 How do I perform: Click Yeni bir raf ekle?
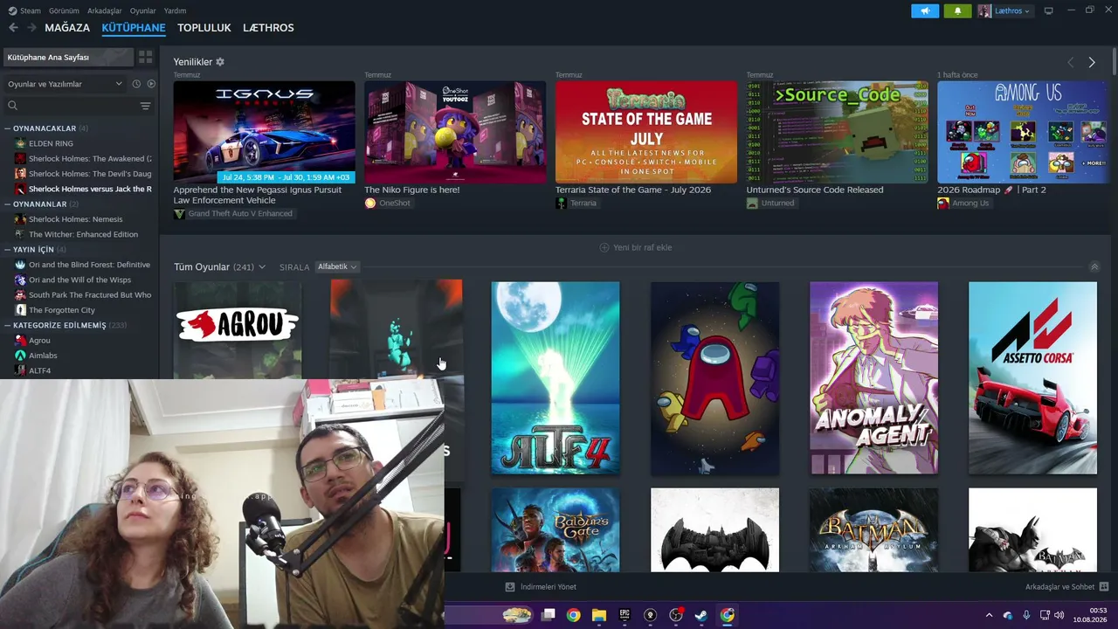pyautogui.click(x=636, y=247)
